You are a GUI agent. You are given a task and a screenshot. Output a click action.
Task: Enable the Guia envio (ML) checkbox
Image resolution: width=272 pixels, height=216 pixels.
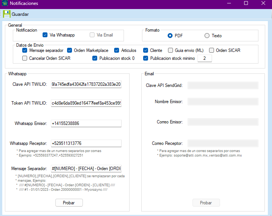tap(171, 50)
